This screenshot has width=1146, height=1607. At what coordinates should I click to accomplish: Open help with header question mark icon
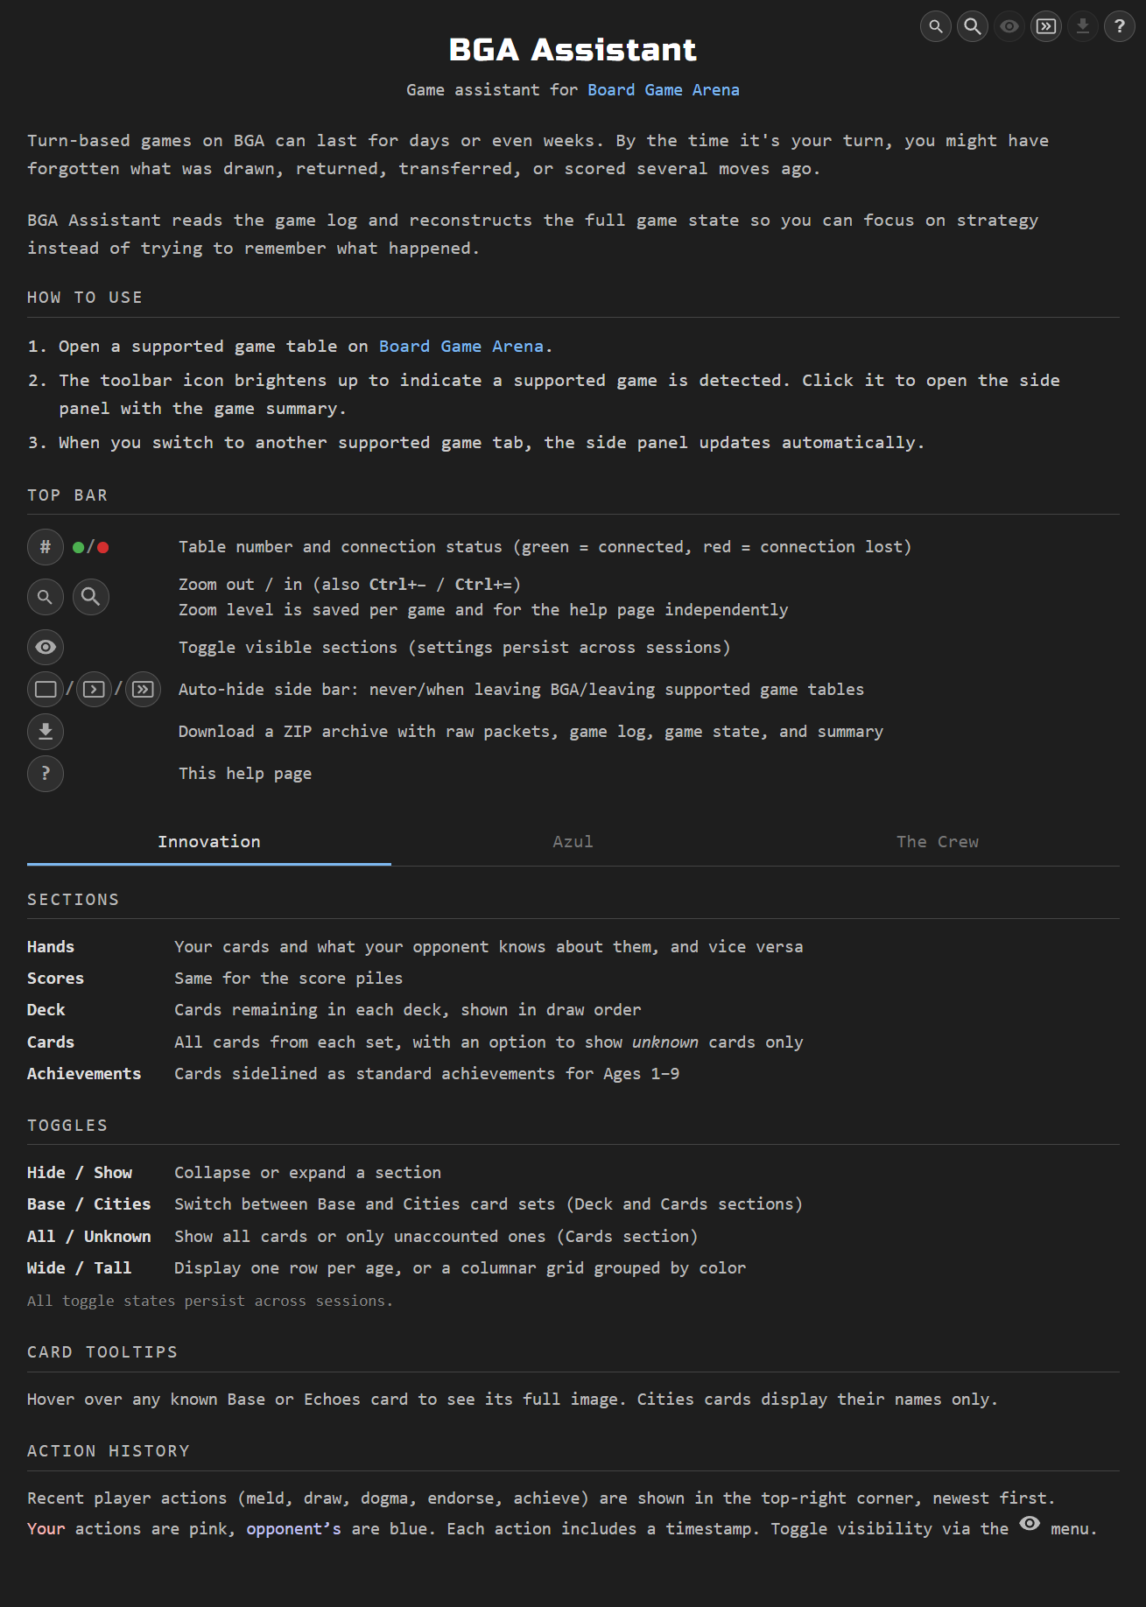click(x=1120, y=26)
